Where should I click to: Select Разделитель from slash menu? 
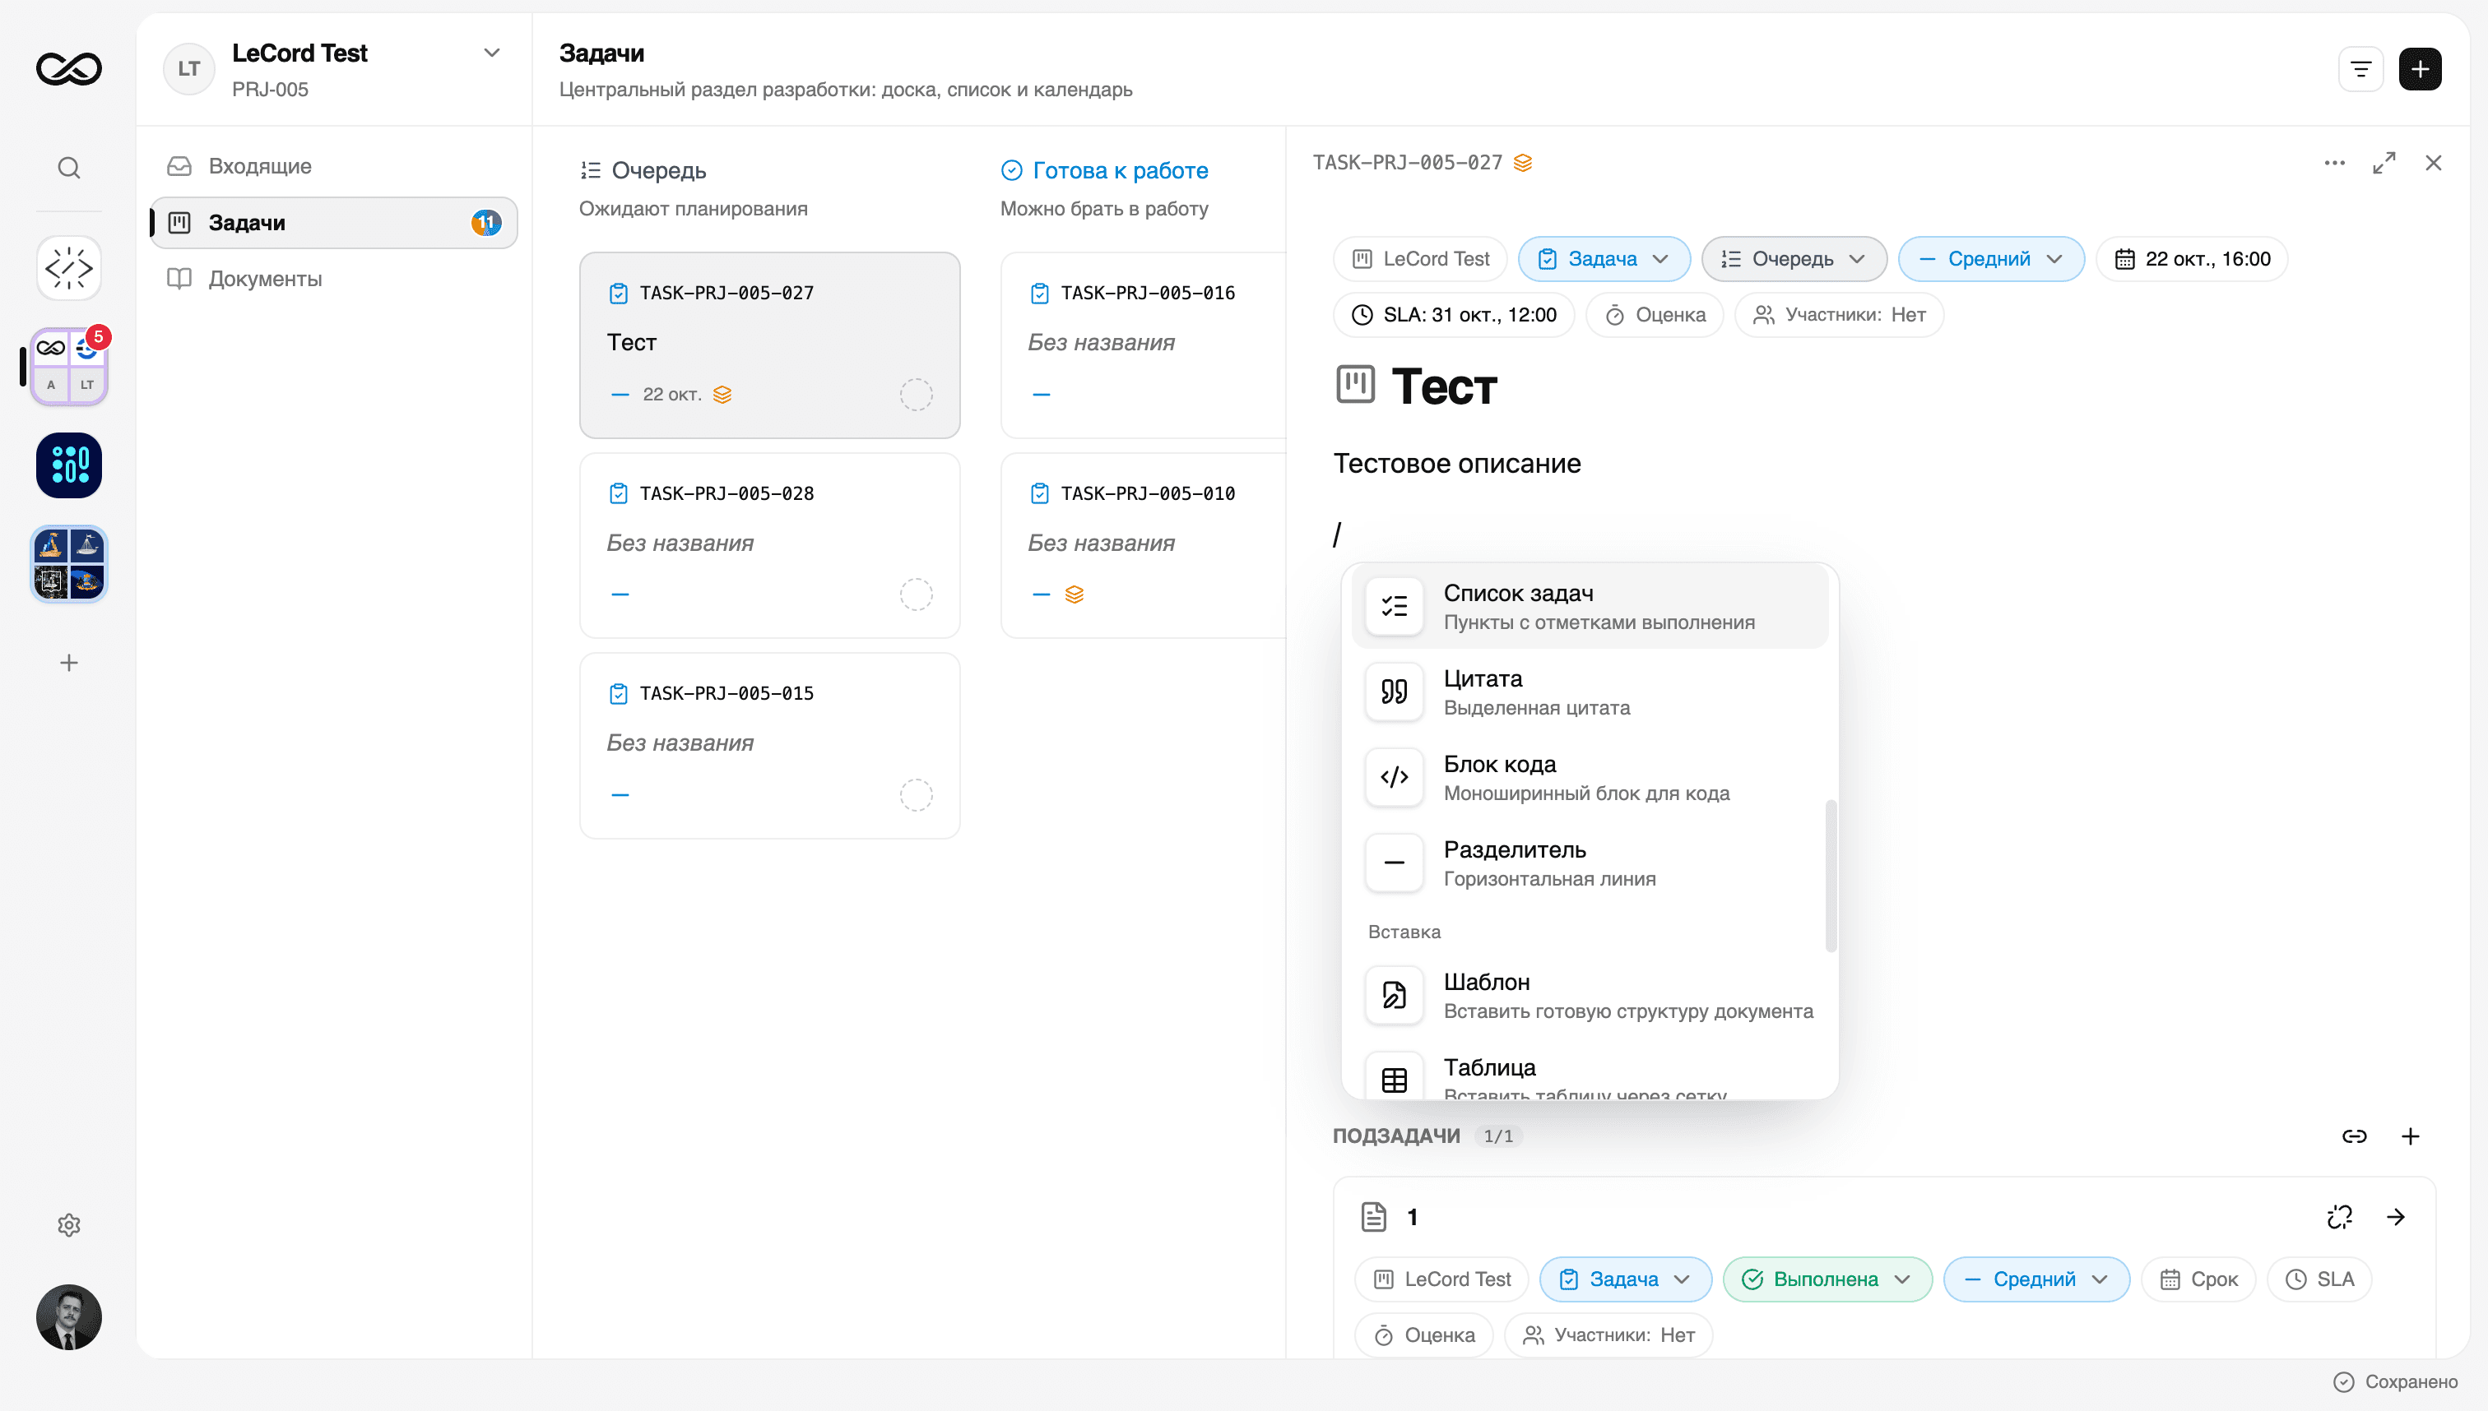[1590, 863]
